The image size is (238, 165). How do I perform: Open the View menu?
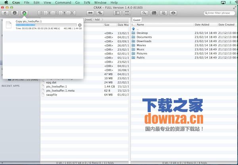pos(47,3)
